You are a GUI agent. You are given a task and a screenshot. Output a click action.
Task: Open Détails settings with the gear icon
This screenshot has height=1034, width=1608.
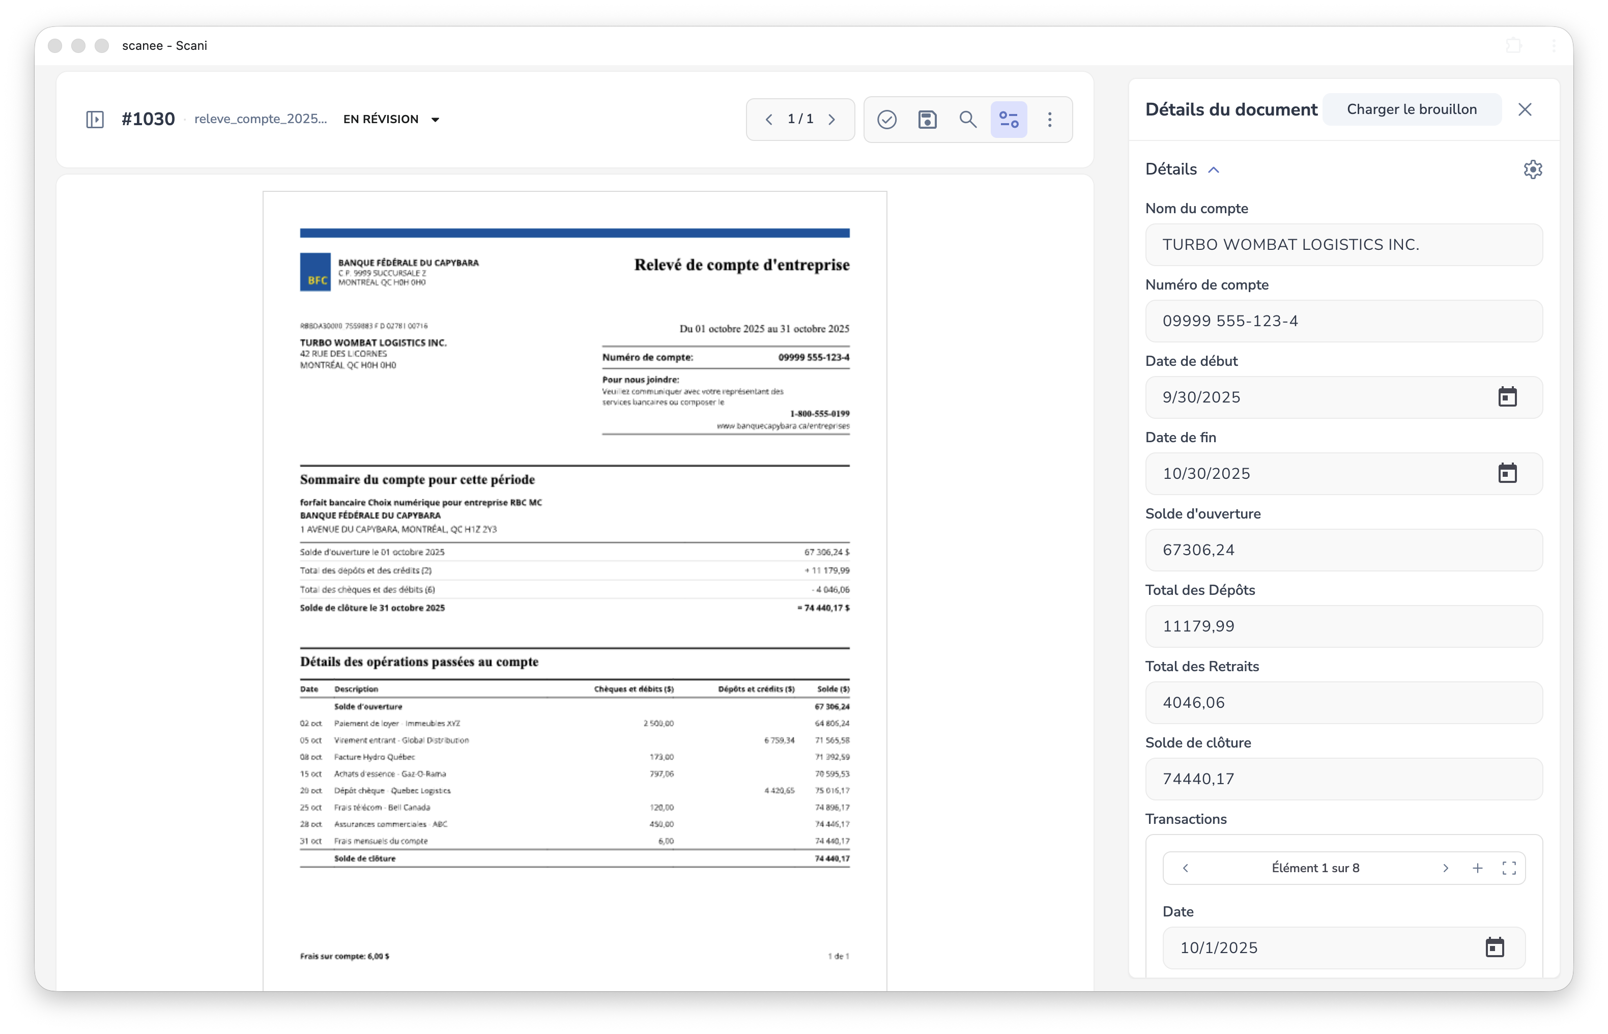click(1533, 169)
